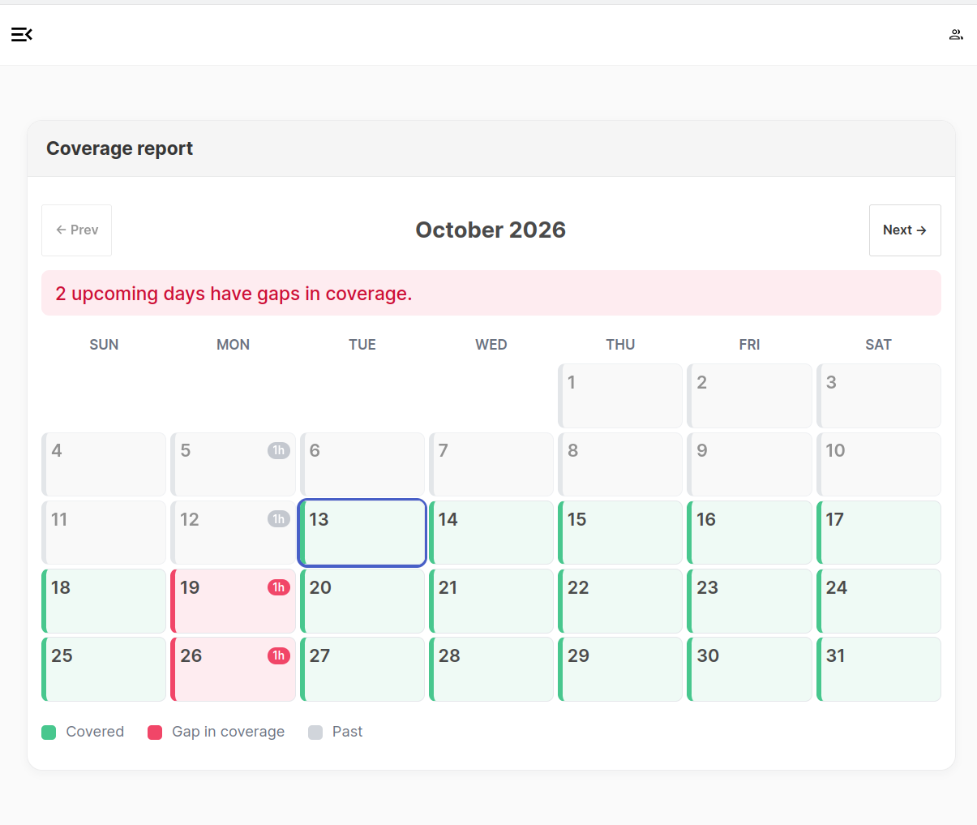977x825 pixels.
Task: Select covered day October 20
Action: tap(362, 601)
